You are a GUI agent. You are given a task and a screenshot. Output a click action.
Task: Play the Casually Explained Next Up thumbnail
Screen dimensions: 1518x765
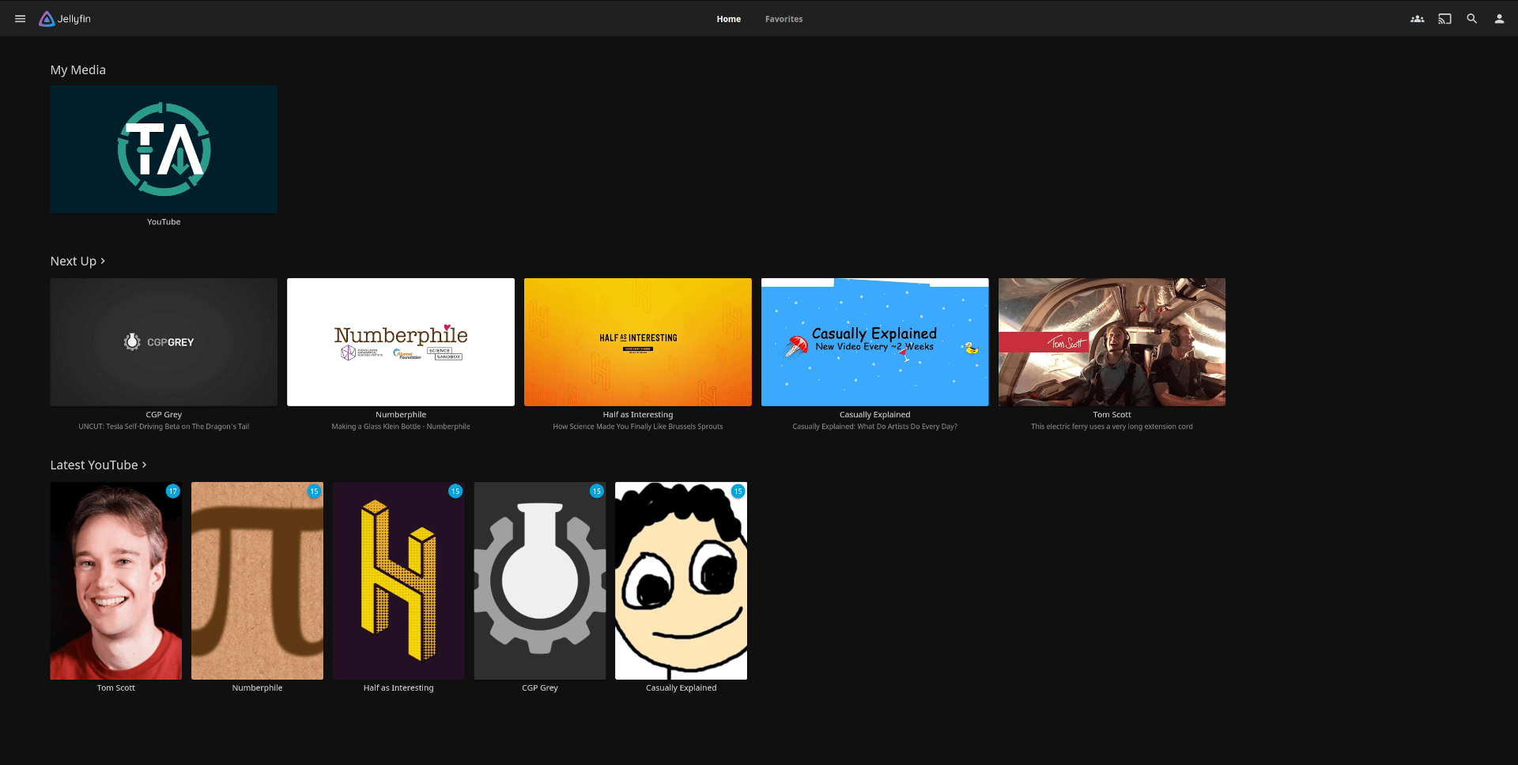[x=875, y=342]
